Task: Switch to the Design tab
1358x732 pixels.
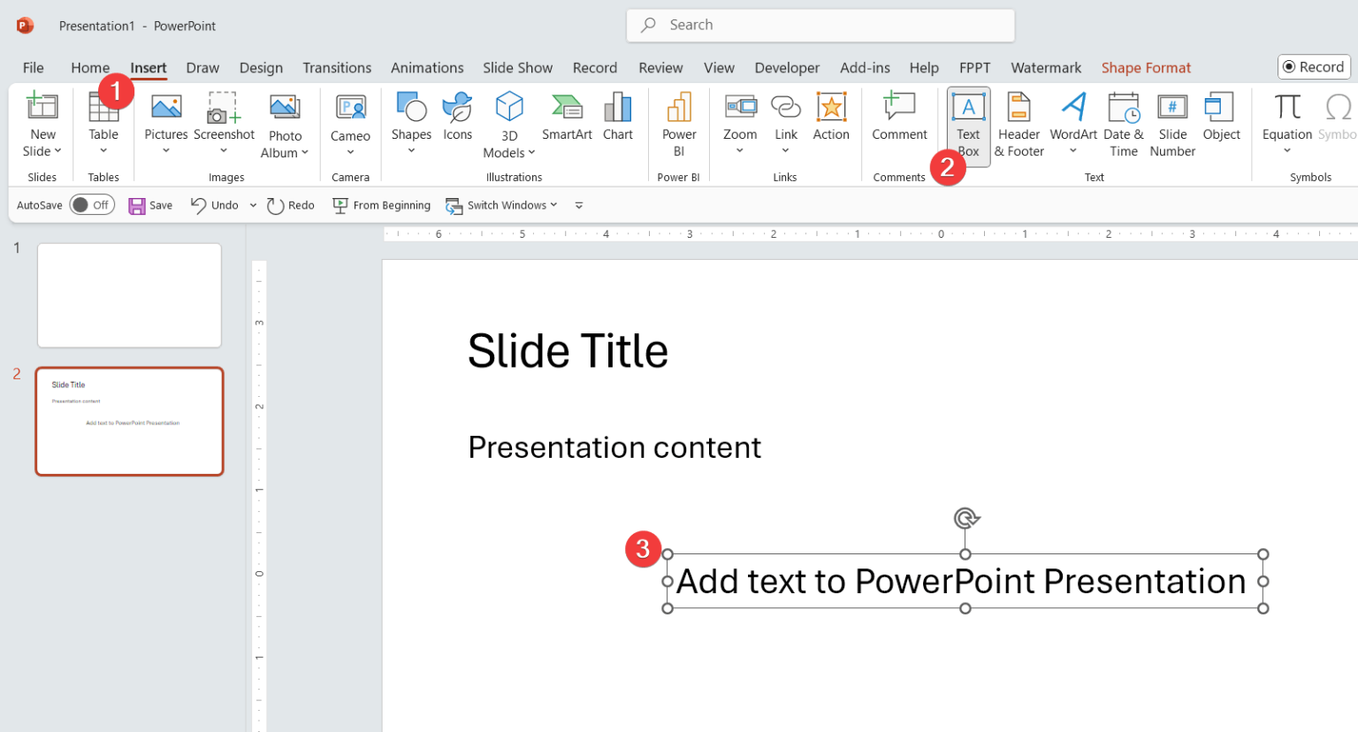Action: (x=261, y=67)
